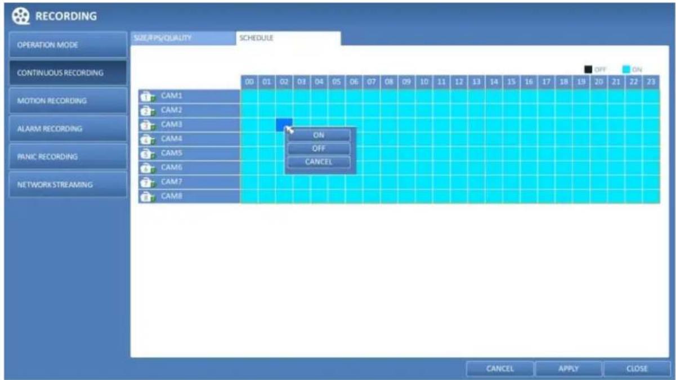Choose CANCEL in the popup menu
The image size is (676, 380).
[x=319, y=162]
